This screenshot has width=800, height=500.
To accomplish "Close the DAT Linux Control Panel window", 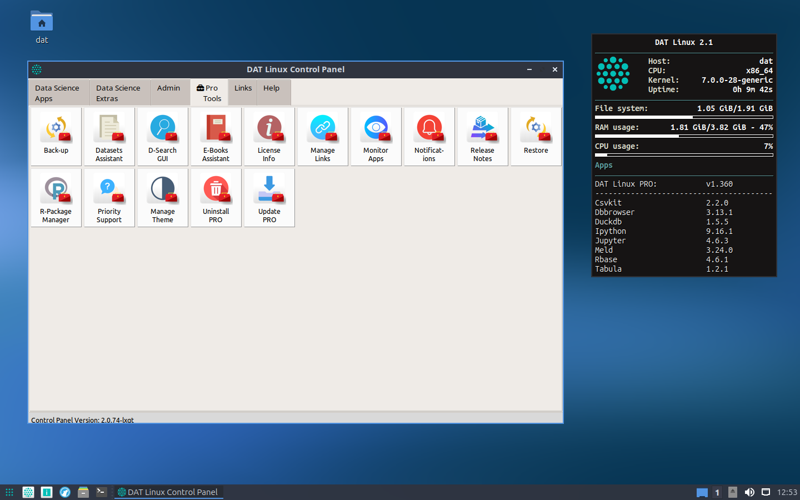I will [x=555, y=69].
